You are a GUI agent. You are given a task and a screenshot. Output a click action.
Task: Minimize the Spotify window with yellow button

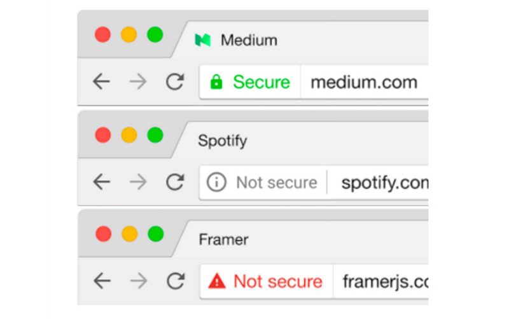click(129, 135)
